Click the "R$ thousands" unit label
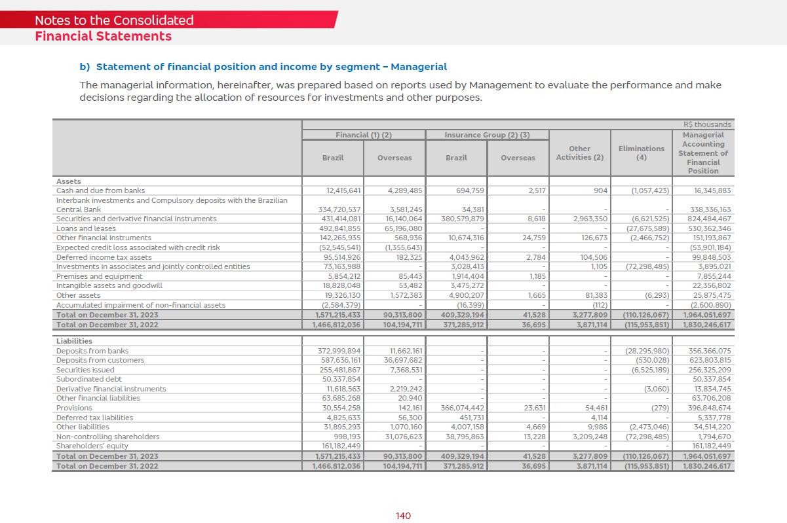The image size is (787, 523). coord(707,124)
